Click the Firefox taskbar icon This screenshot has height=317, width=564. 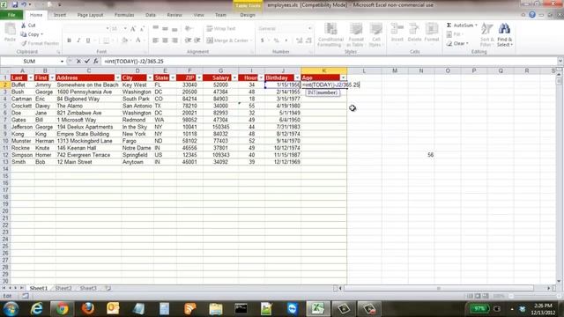tap(87, 309)
